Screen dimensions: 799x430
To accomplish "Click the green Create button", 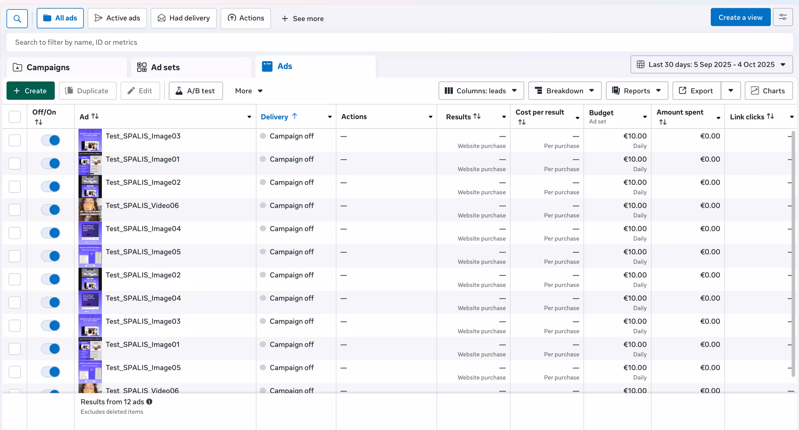I will coord(31,91).
